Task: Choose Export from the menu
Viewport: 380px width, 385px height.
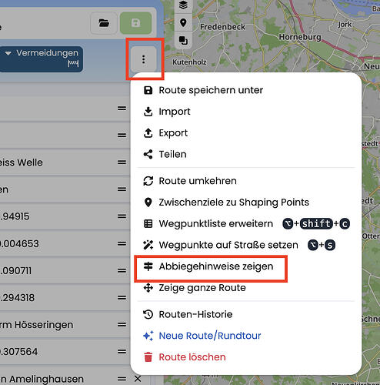Action: click(165, 133)
